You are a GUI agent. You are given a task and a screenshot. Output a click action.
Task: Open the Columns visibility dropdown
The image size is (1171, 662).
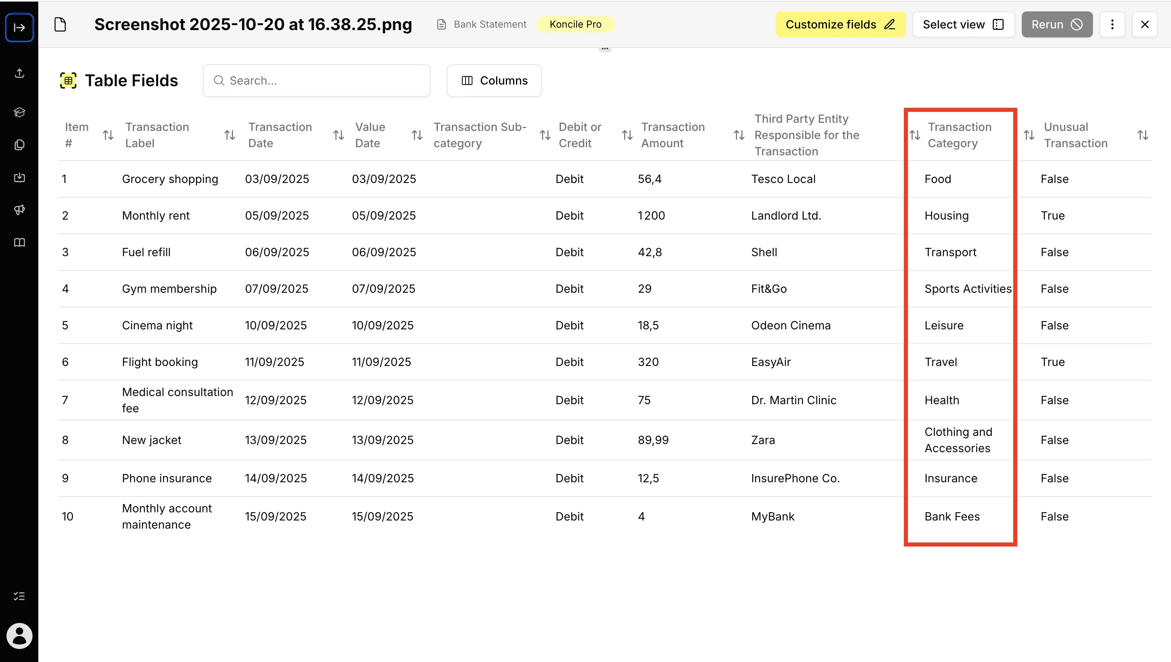tap(494, 81)
